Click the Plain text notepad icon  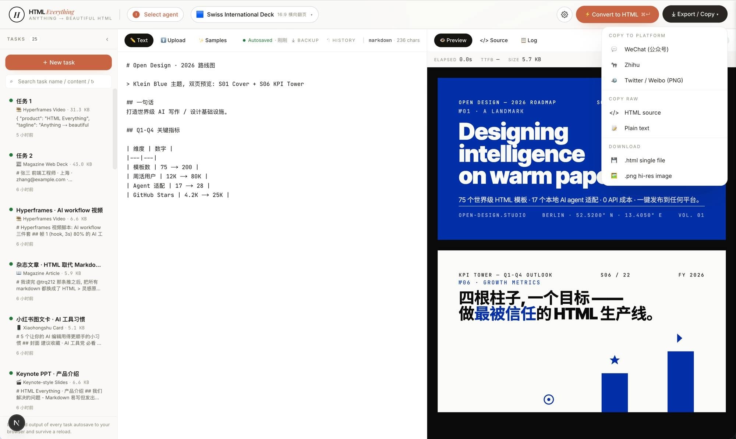614,128
